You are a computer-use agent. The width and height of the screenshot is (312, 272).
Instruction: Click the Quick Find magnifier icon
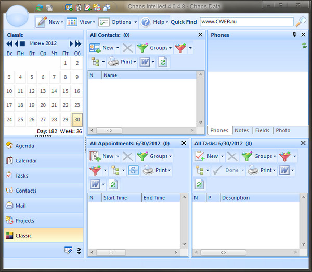tap(301, 22)
